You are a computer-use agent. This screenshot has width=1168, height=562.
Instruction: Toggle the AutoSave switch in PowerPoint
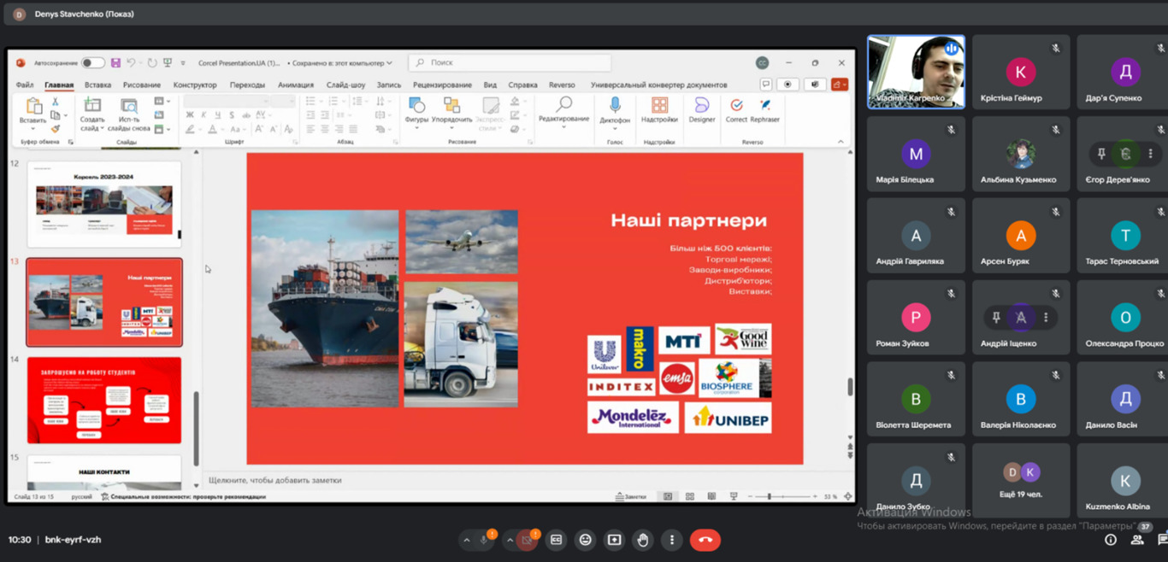tap(93, 63)
